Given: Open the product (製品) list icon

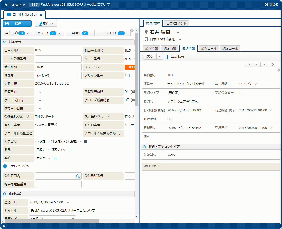Looking at the screenshot, I should [x=70, y=150].
